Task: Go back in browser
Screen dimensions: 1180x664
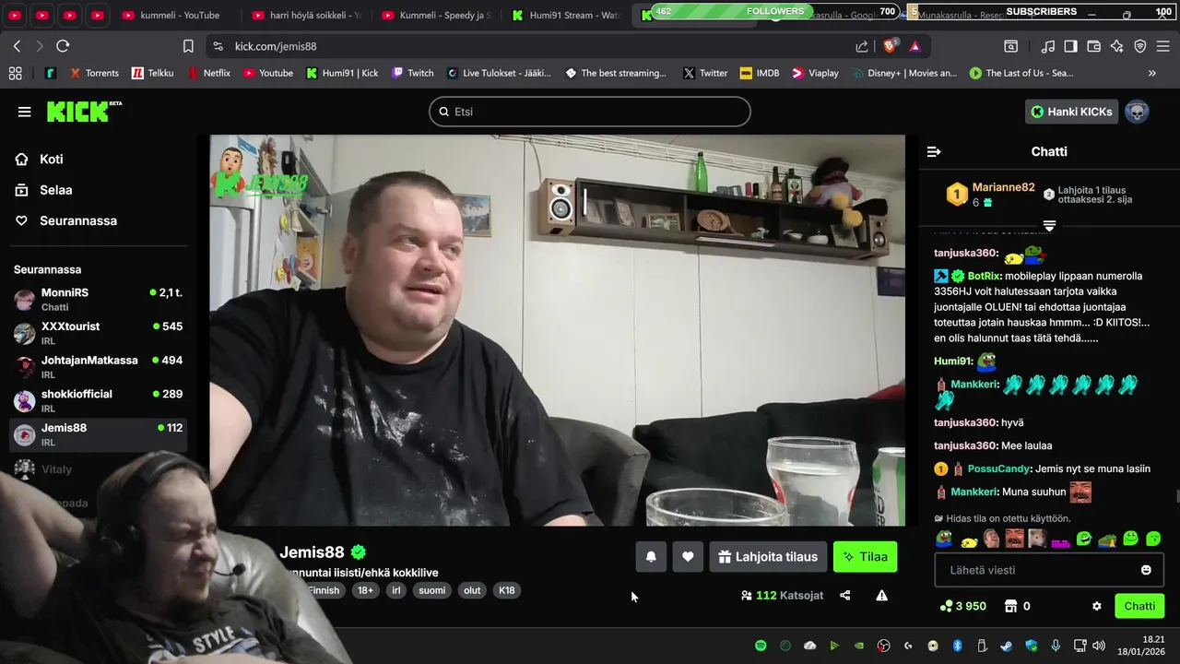Action: pyautogui.click(x=17, y=46)
